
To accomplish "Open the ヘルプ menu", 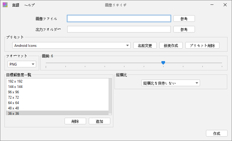I will coord(29,5).
